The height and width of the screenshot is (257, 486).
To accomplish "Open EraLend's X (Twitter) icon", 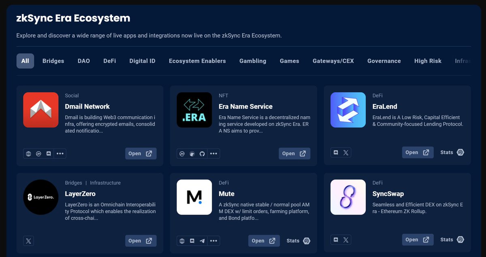I will (346, 153).
